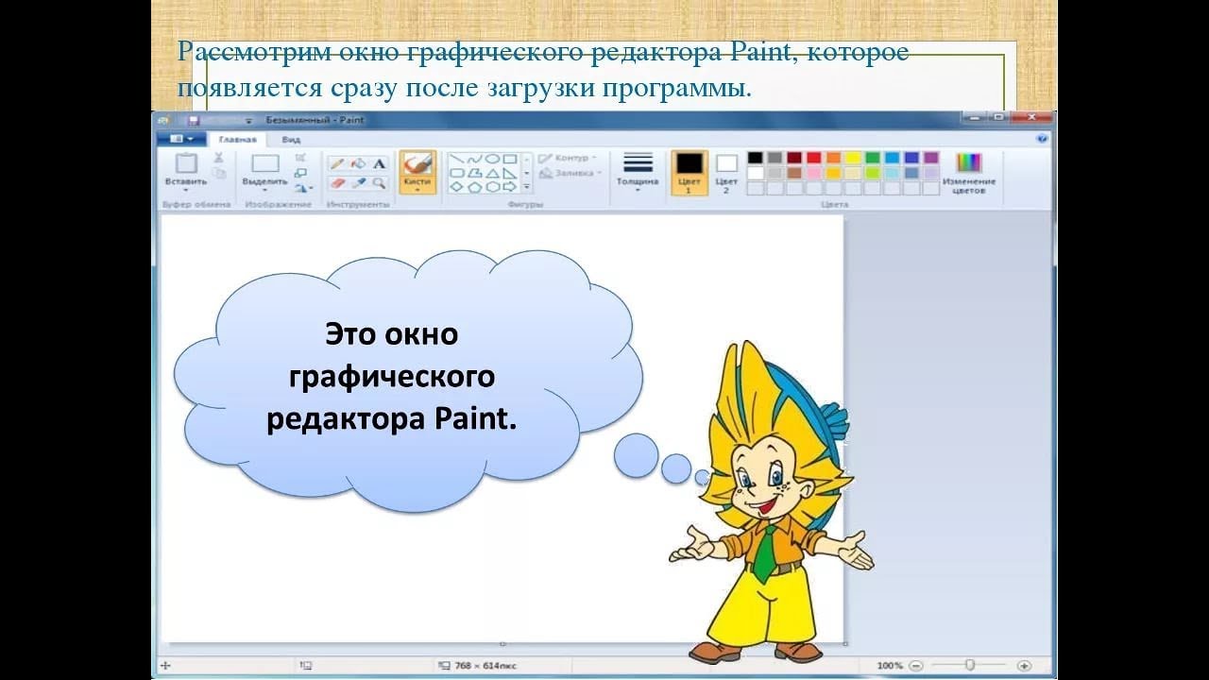Image resolution: width=1209 pixels, height=680 pixels.
Task: Click the 100% zoom level text
Action: pyautogui.click(x=890, y=666)
